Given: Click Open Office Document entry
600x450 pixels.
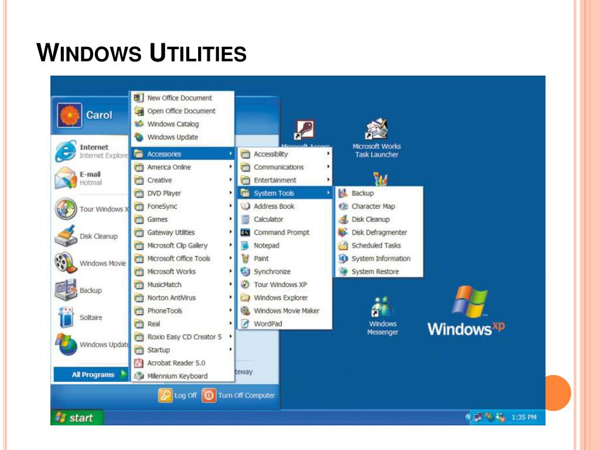Looking at the screenshot, I should click(183, 111).
